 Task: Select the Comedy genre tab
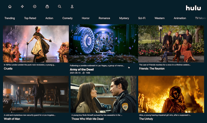[x=67, y=18]
